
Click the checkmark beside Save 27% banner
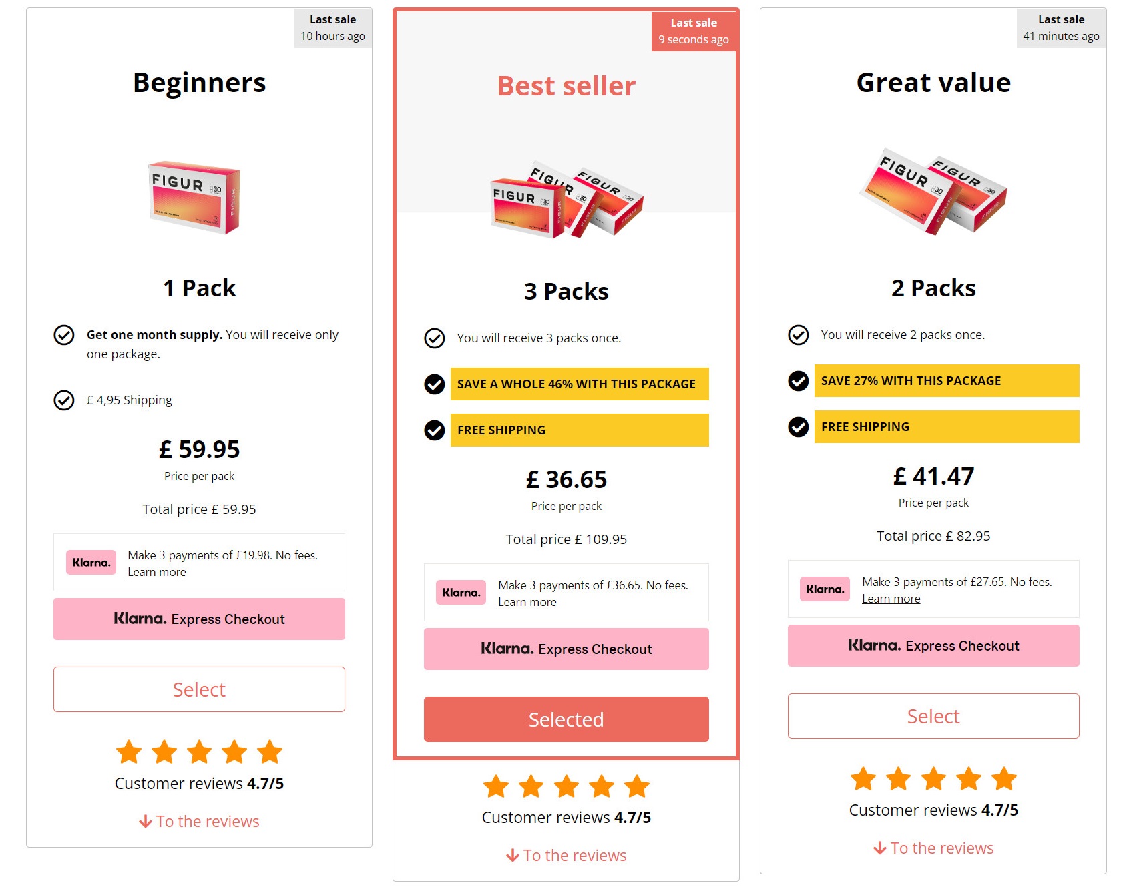pyautogui.click(x=799, y=381)
